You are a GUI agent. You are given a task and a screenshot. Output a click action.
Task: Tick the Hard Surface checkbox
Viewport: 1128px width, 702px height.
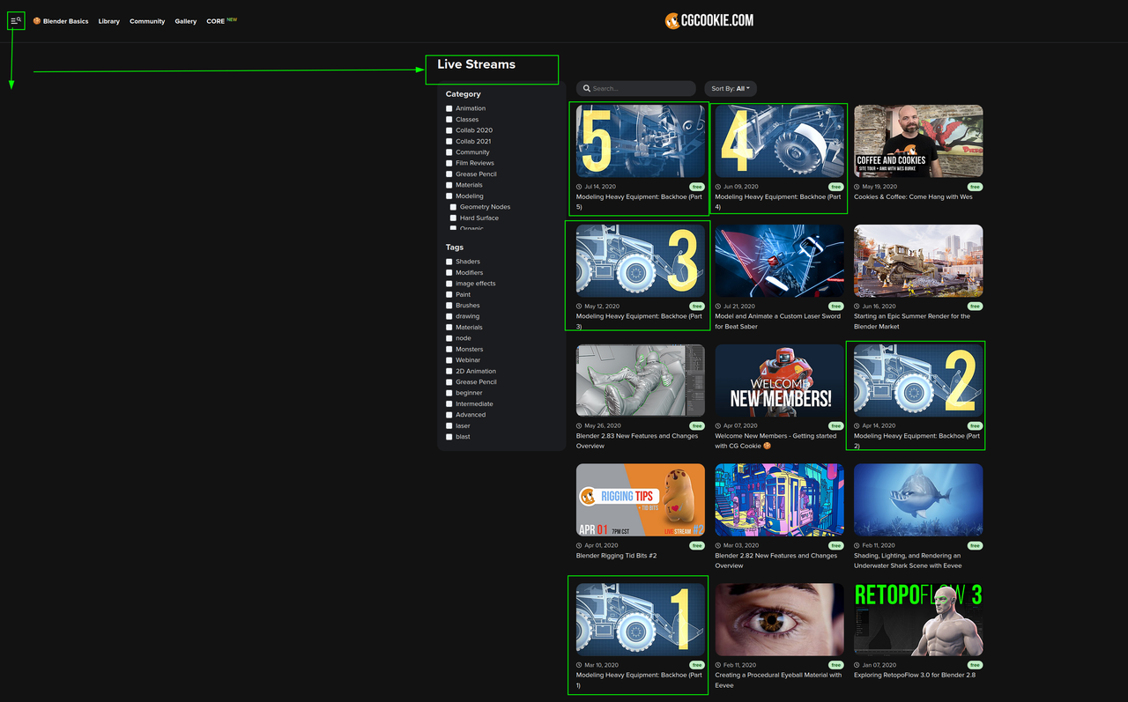454,218
